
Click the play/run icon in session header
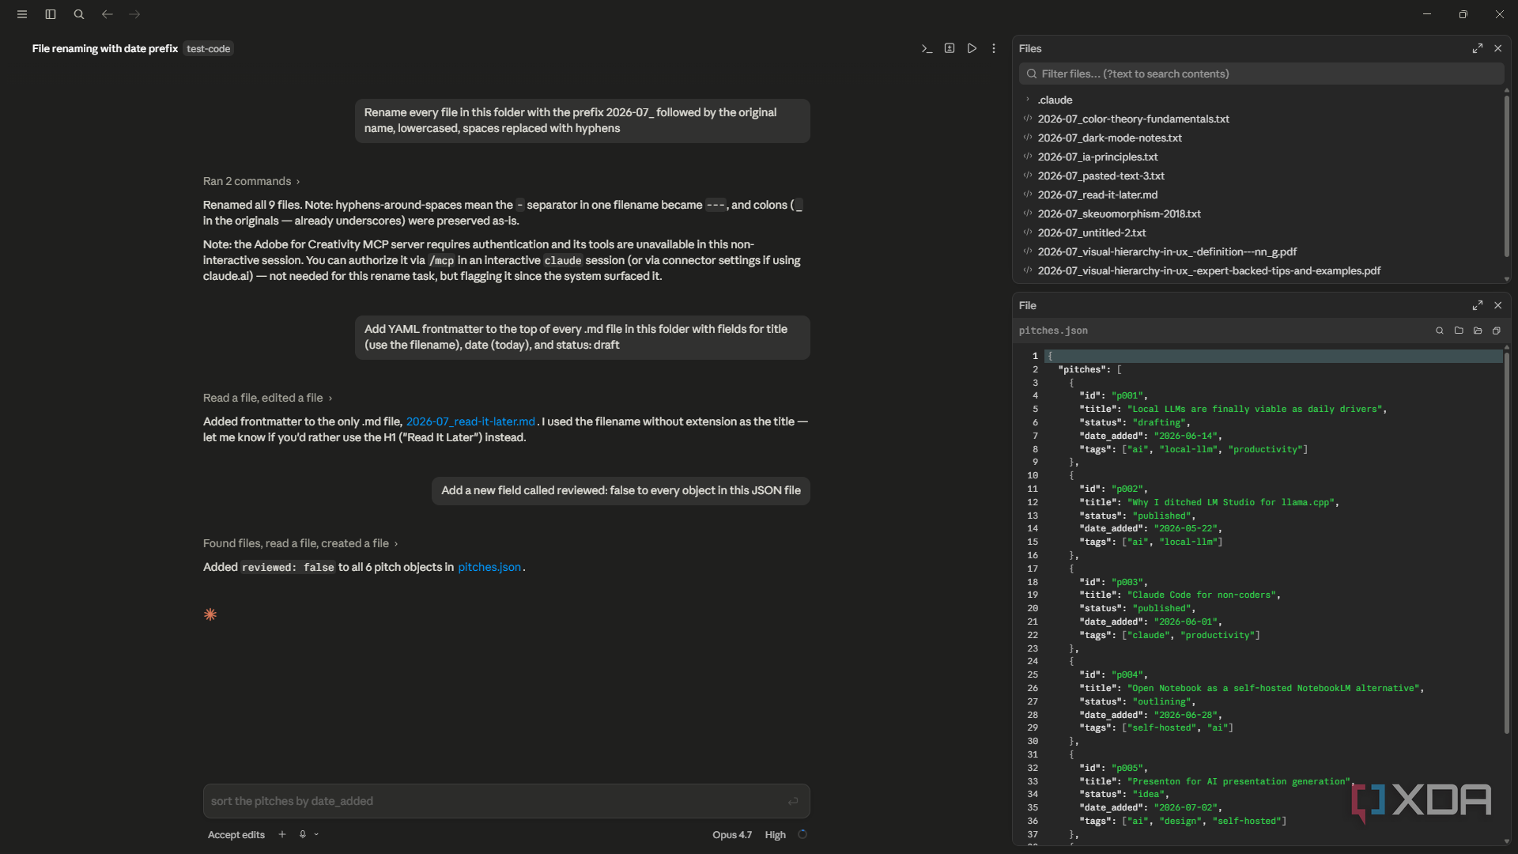(x=972, y=48)
